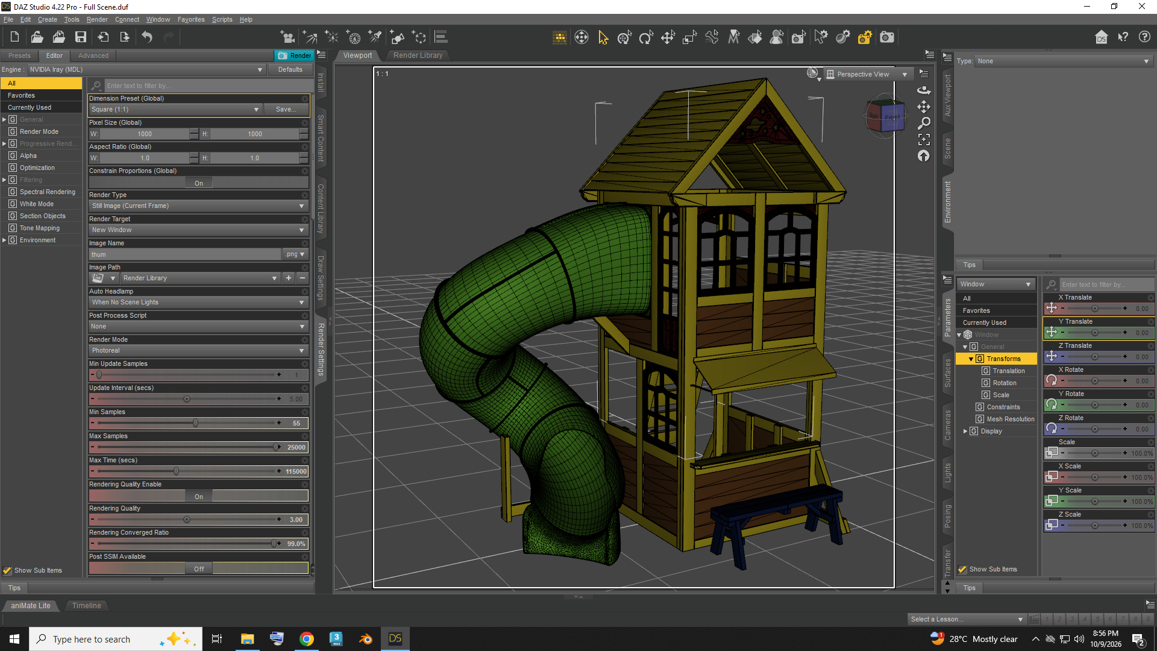1157x651 pixels.
Task: Select the Translate tool icon
Action: [x=668, y=37]
